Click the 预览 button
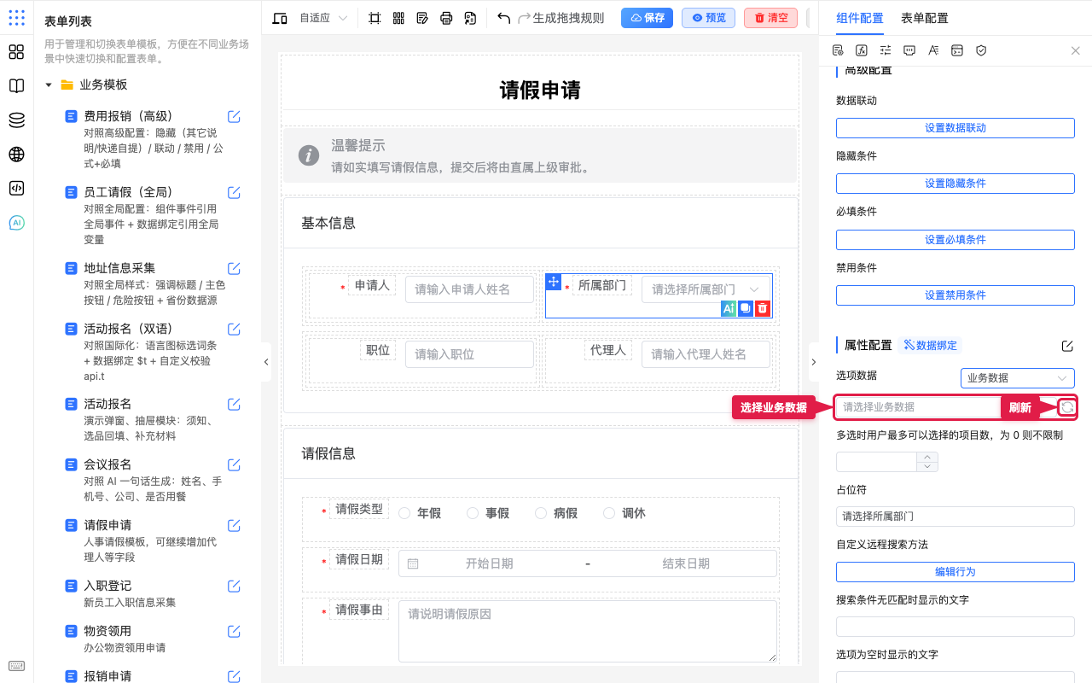This screenshot has height=683, width=1092. coord(708,18)
